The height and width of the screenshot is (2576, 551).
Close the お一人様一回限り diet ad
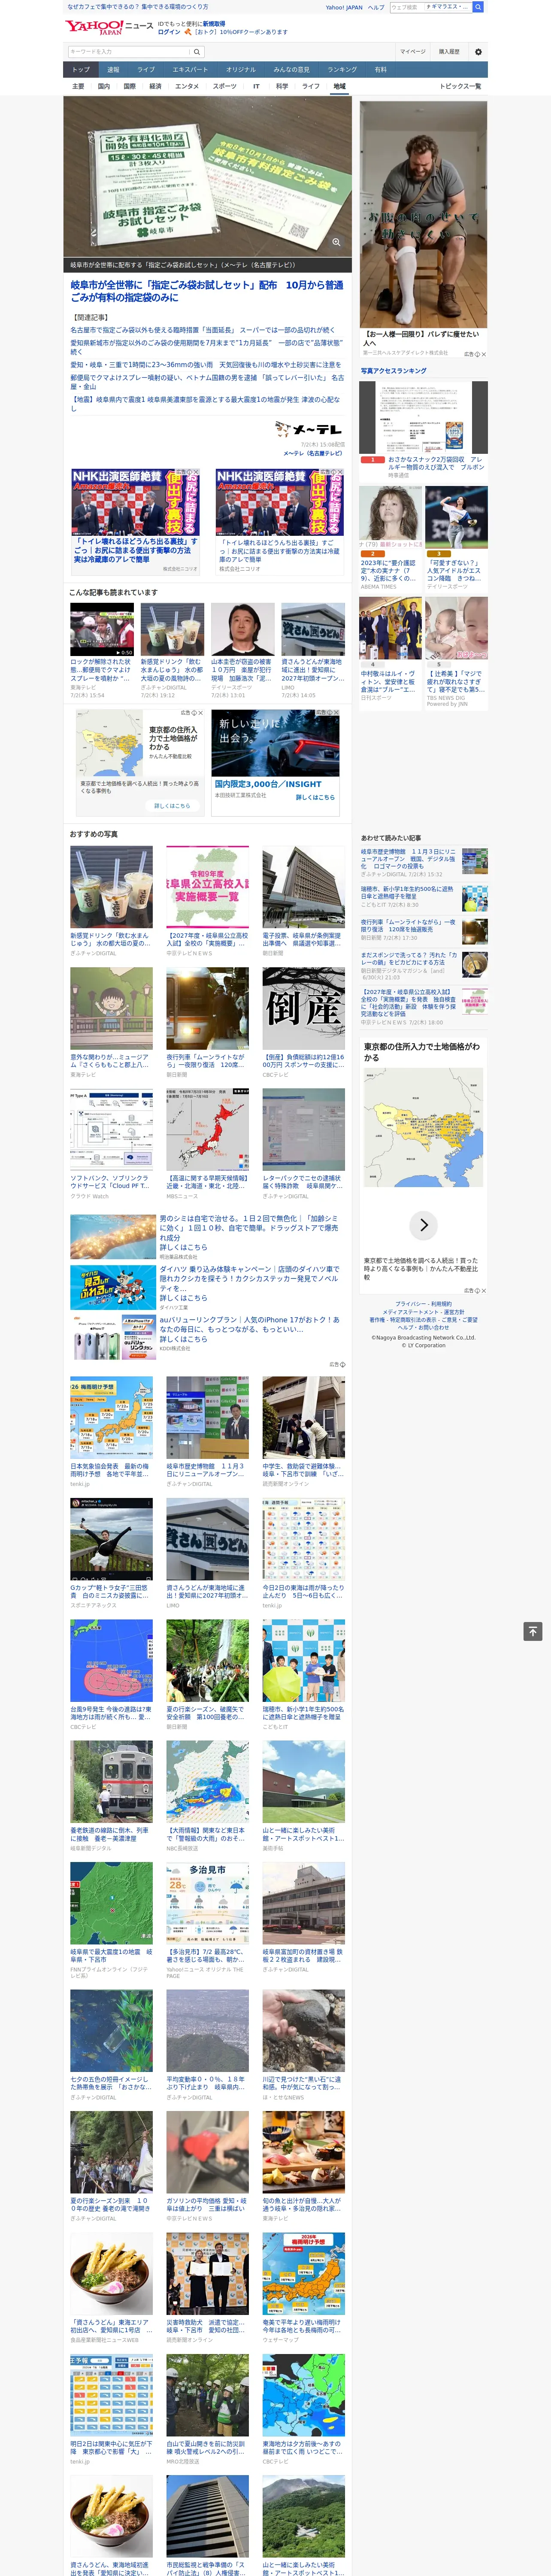coord(484,354)
